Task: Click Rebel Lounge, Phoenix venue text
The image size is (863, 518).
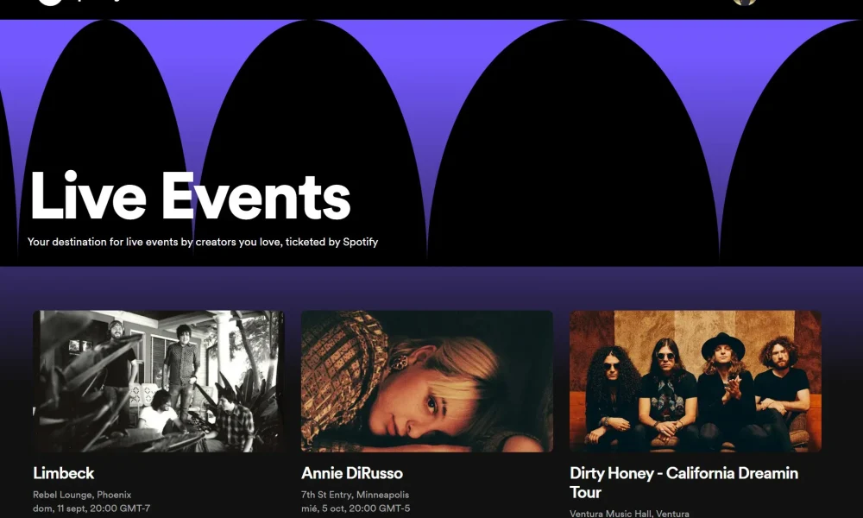Action: click(x=82, y=495)
